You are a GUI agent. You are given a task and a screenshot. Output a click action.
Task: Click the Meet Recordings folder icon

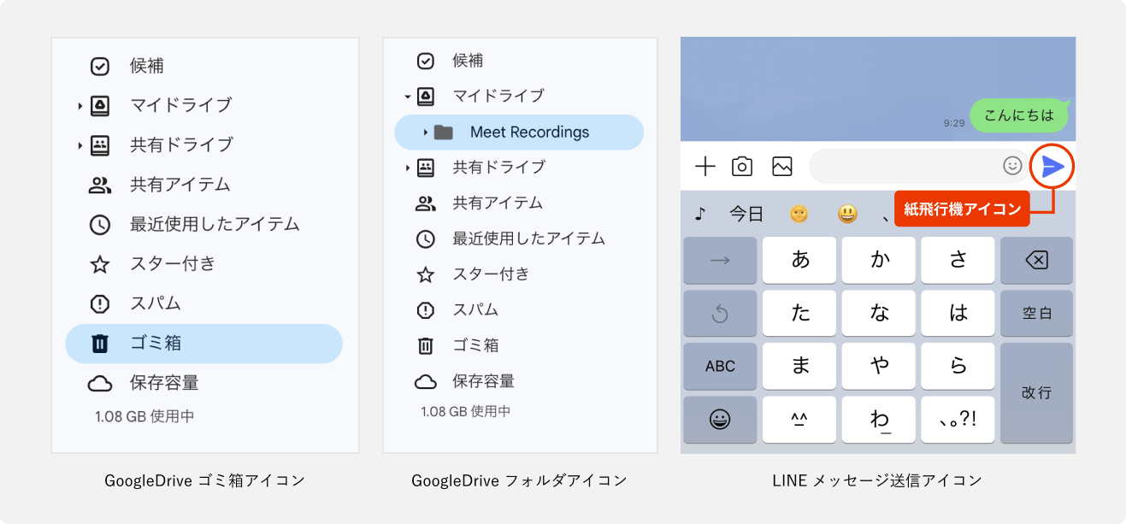(443, 132)
